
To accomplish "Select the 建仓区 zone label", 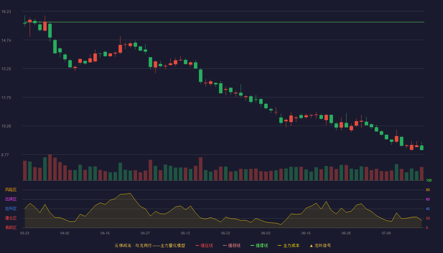I will 11,218.
